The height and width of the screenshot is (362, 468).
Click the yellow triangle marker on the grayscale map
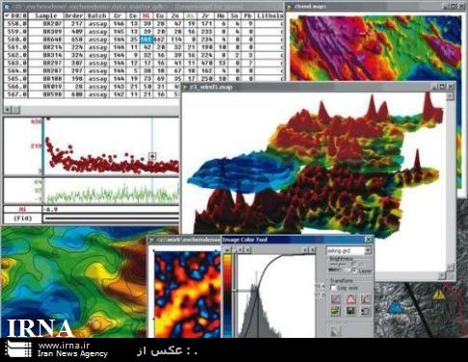coord(438,294)
